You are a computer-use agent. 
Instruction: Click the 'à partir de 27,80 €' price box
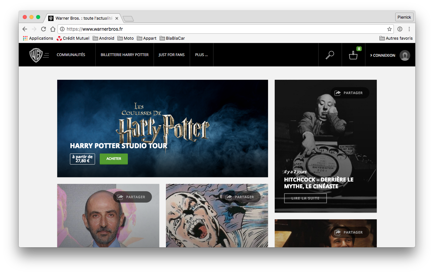(x=82, y=159)
